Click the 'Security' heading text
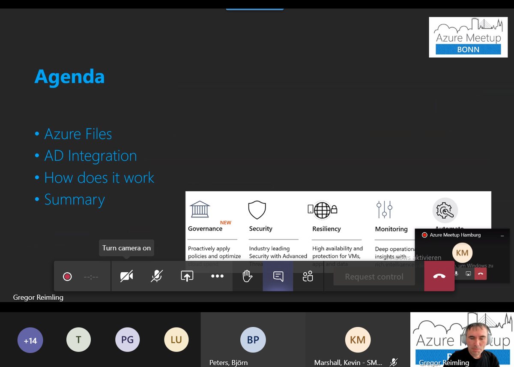The height and width of the screenshot is (367, 514). pos(261,229)
